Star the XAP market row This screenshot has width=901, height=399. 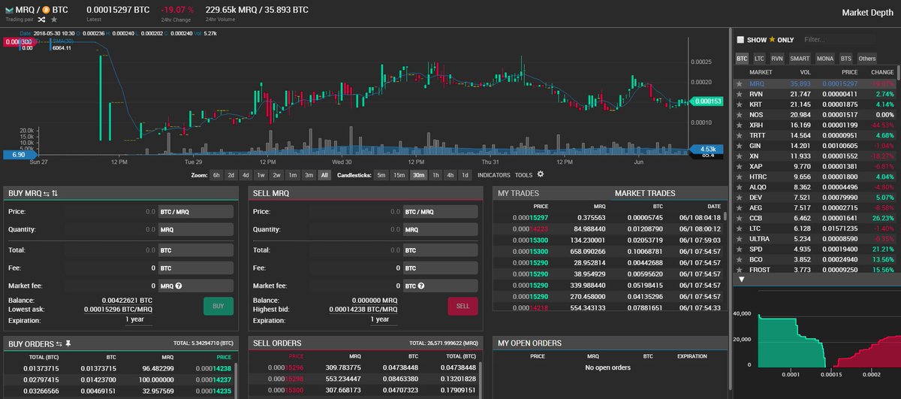pos(740,165)
